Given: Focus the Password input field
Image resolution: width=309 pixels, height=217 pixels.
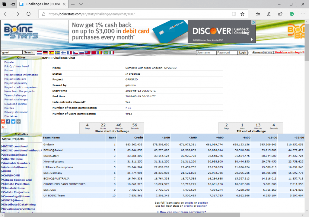Looking at the screenshot, I should point(227,53).
